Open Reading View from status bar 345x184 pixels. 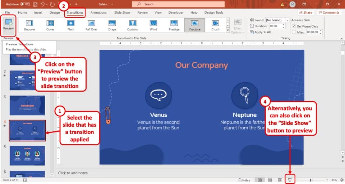click(x=280, y=180)
